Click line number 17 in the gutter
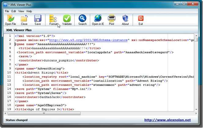The image size is (203, 128). [9, 101]
